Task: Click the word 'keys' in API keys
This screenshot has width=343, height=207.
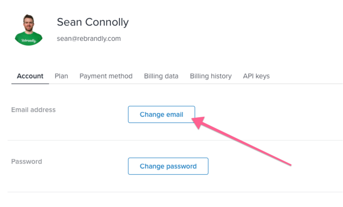Action: (263, 76)
